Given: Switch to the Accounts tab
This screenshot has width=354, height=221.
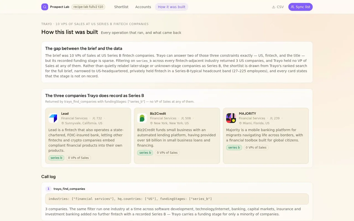Looking at the screenshot, I should (x=143, y=7).
